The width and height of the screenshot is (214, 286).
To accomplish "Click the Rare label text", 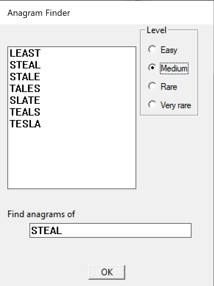I will pyautogui.click(x=169, y=86).
